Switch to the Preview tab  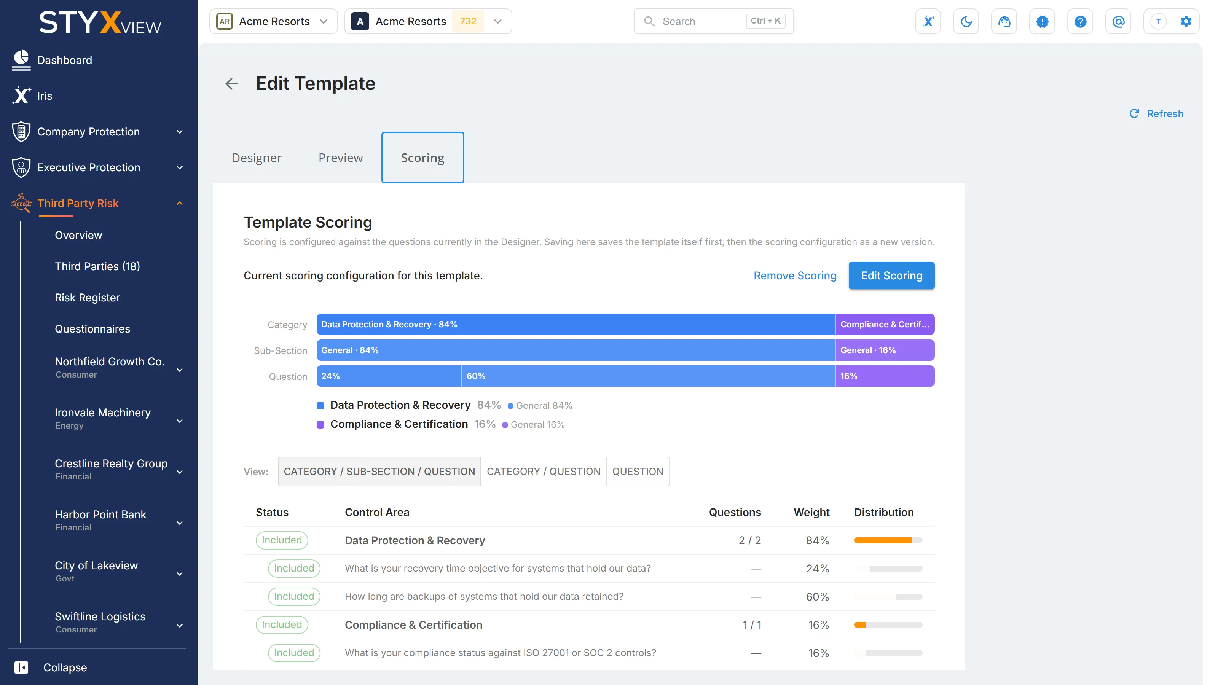coord(340,158)
